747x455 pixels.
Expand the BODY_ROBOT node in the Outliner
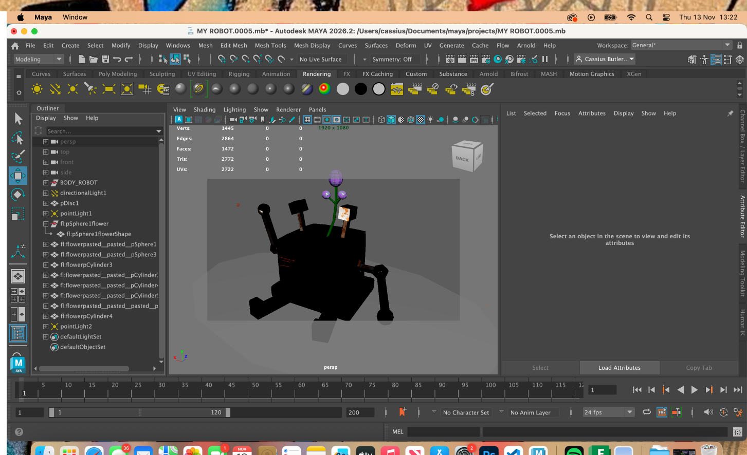tap(46, 183)
